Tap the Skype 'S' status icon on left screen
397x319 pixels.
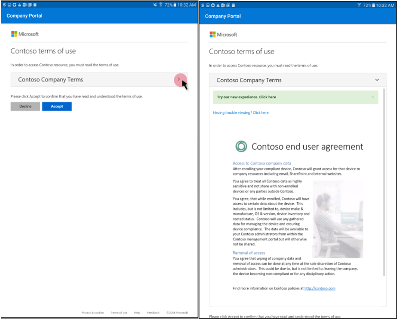point(4,5)
